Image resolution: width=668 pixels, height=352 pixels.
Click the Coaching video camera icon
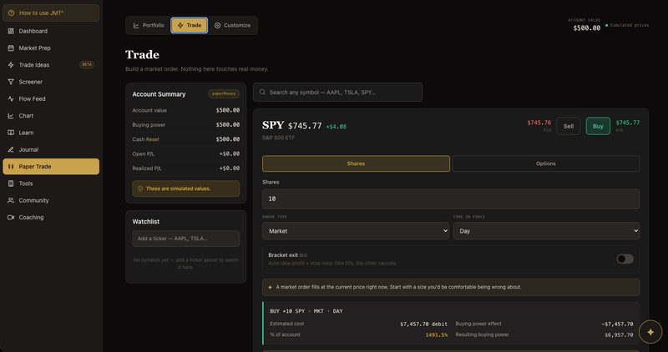11,217
